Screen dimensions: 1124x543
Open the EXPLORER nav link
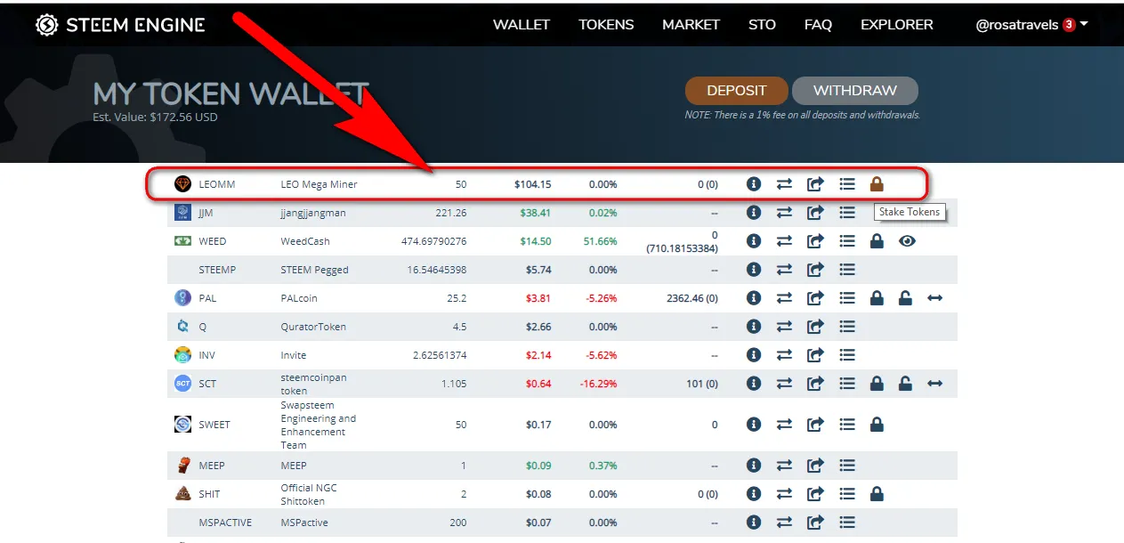click(896, 25)
